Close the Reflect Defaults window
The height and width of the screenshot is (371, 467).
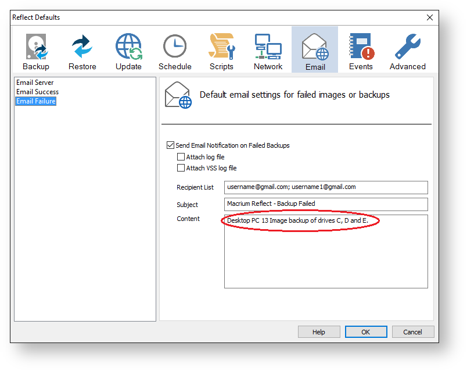tap(429, 17)
